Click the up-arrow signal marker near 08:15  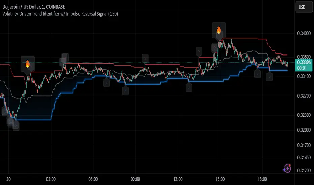125,90
